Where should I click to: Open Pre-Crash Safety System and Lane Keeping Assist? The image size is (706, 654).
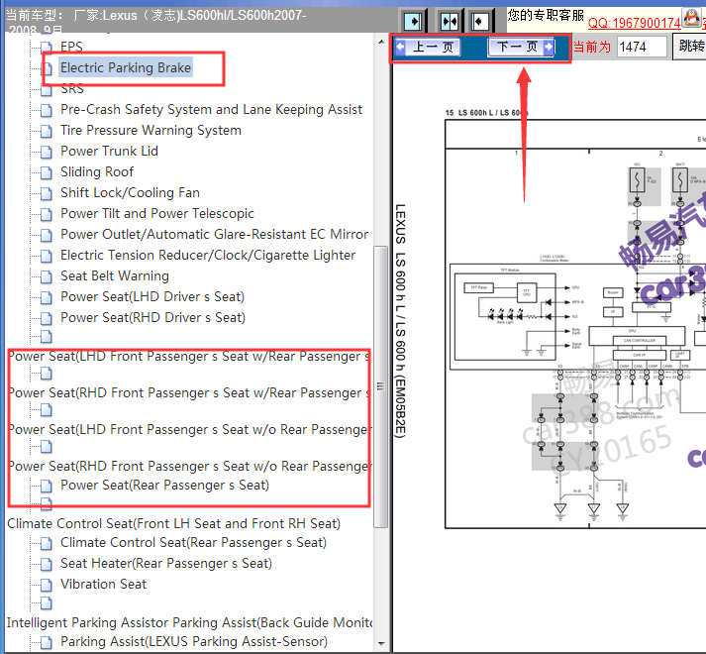(x=211, y=110)
